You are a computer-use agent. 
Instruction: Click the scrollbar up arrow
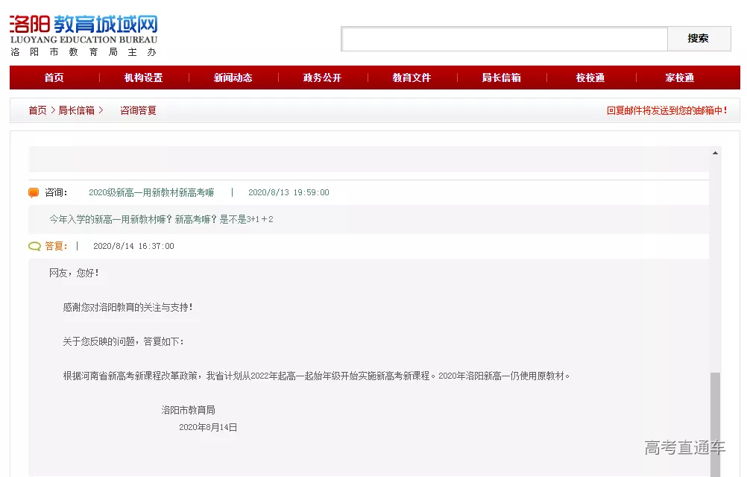pos(716,153)
